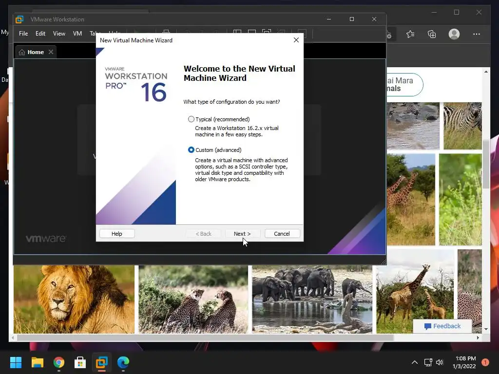Image resolution: width=499 pixels, height=374 pixels.
Task: Click the VMware Workstation title bar icon
Action: tap(19, 19)
